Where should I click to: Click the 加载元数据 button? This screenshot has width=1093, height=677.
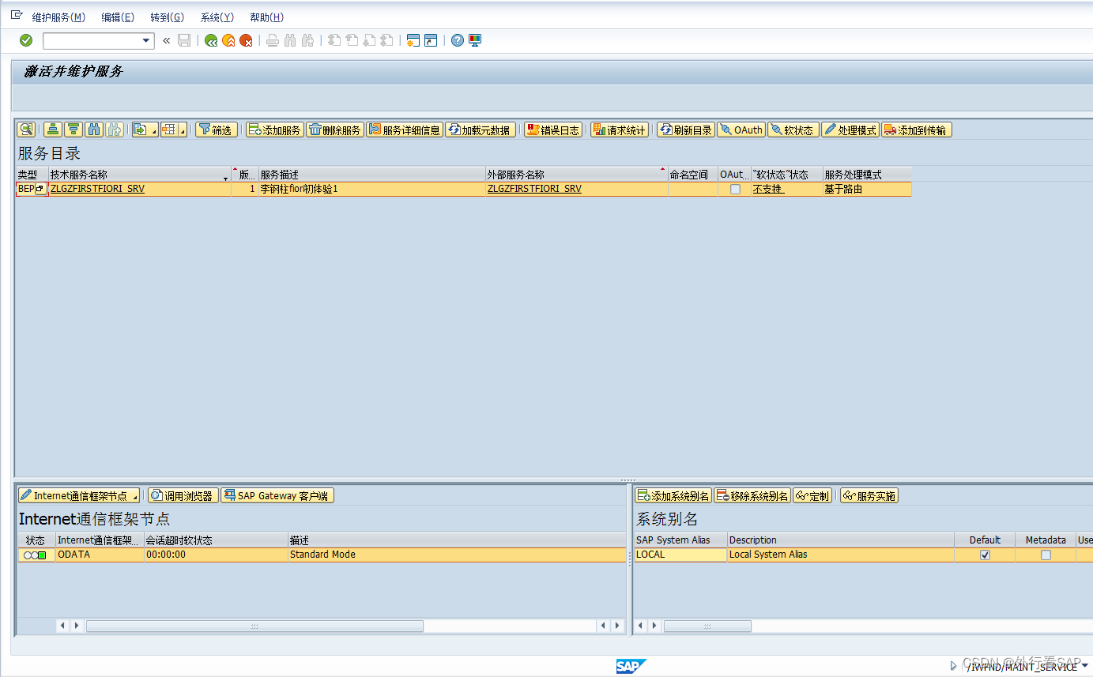click(480, 130)
